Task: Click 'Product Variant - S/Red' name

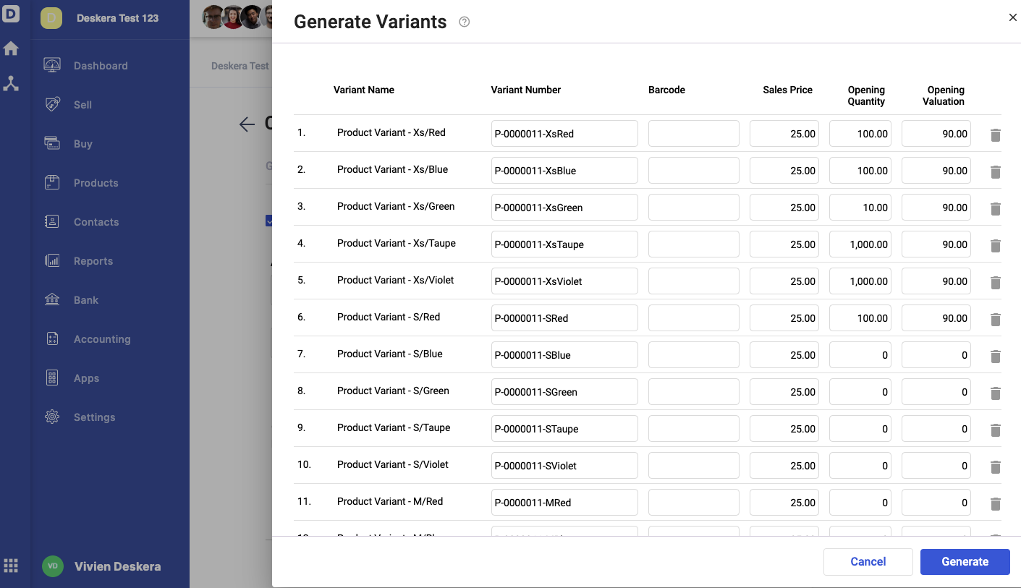Action: [x=389, y=318]
